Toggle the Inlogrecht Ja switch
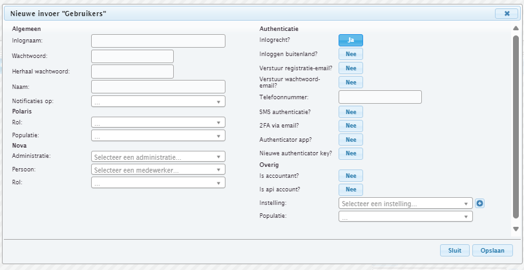The image size is (524, 270). coord(351,41)
